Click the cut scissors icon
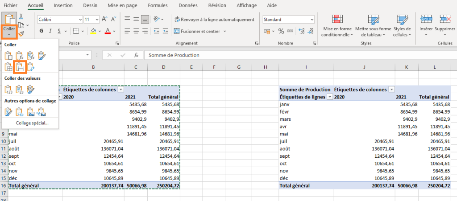The height and width of the screenshot is (201, 457). tap(21, 16)
